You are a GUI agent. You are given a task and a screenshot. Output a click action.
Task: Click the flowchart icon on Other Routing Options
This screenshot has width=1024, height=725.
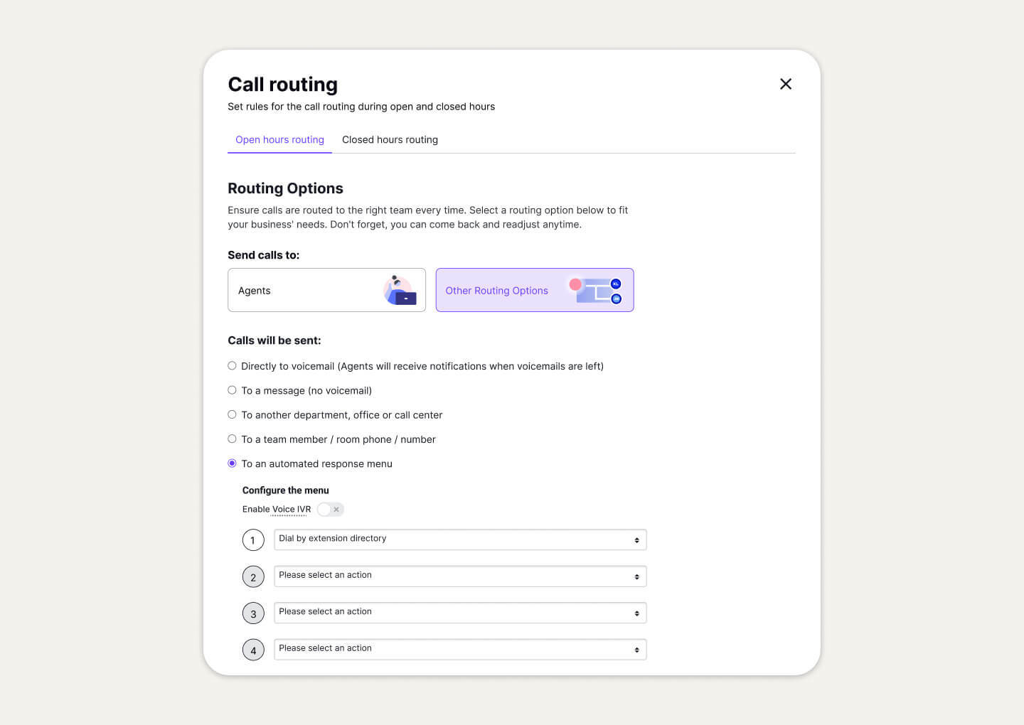[x=596, y=289]
